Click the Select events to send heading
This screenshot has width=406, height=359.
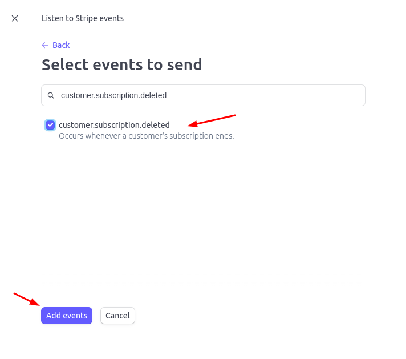pyautogui.click(x=121, y=64)
